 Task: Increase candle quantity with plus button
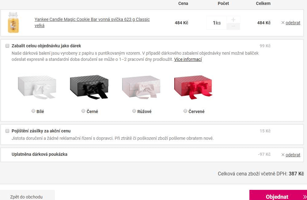233,20
